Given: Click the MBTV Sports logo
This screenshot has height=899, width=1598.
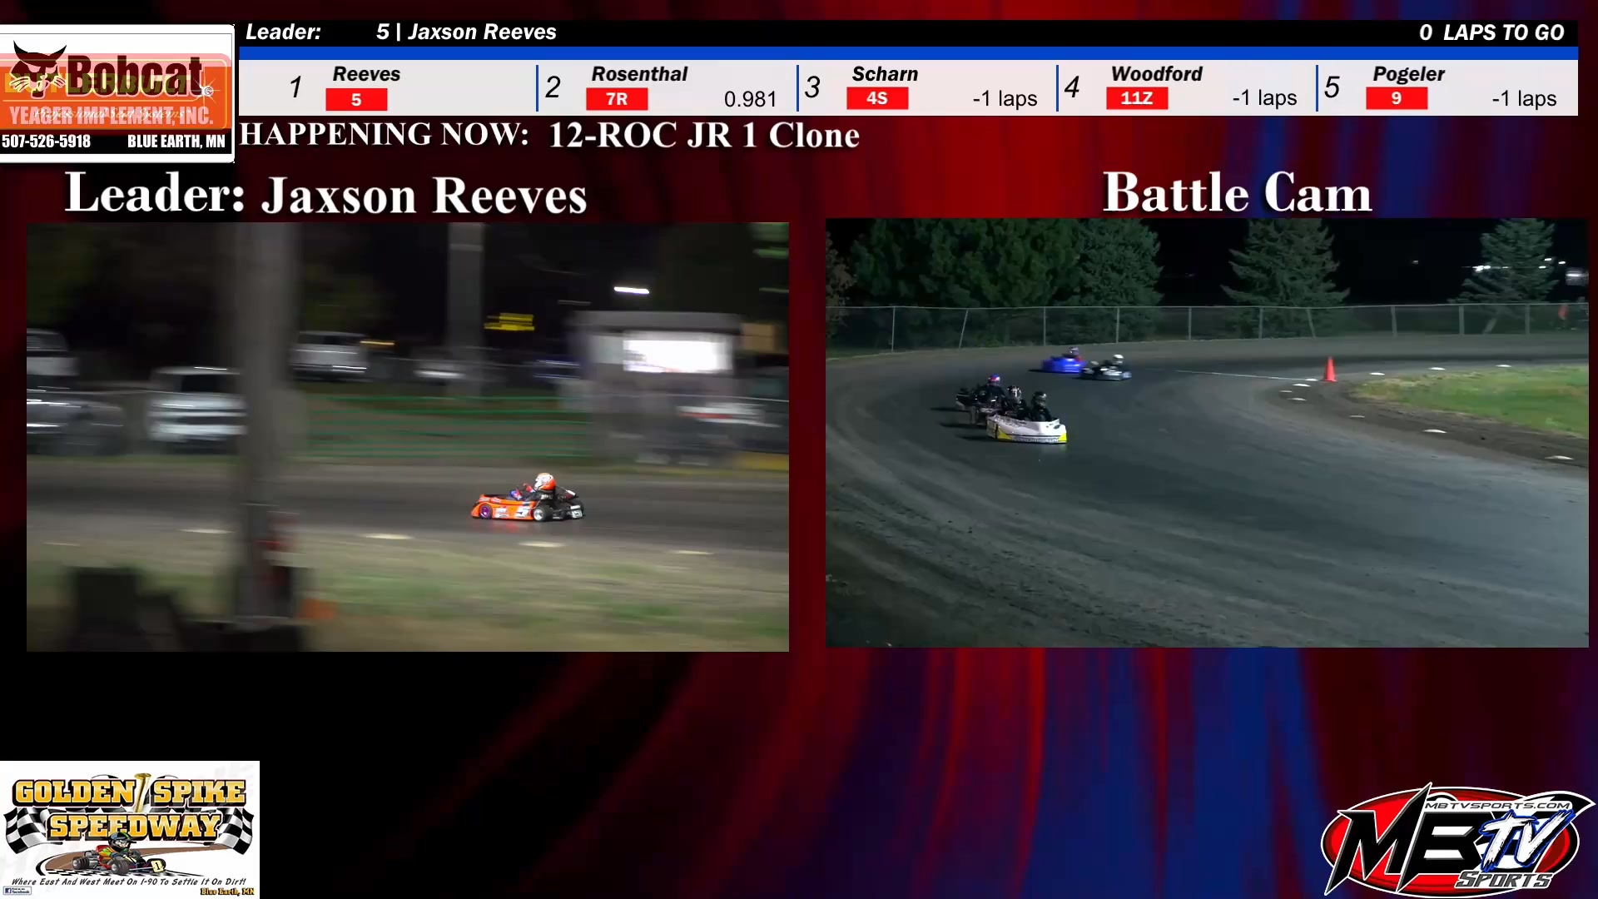Looking at the screenshot, I should pos(1457,839).
